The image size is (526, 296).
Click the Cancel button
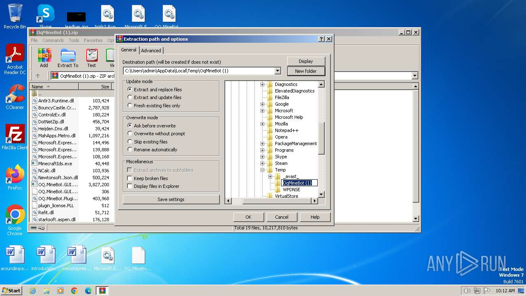[x=281, y=217]
